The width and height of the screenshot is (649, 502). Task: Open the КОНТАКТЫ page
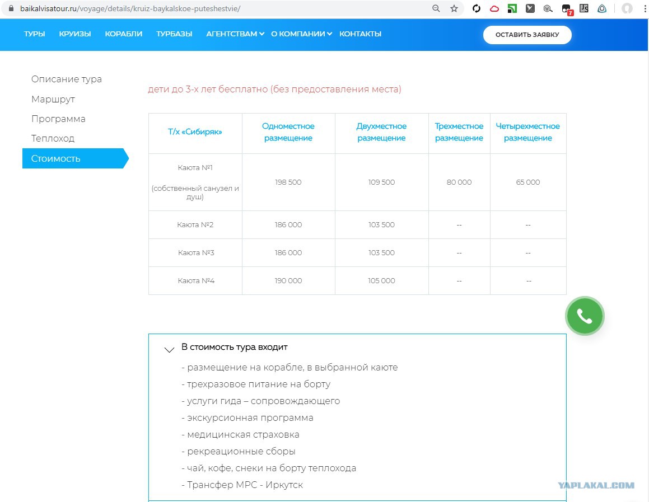(x=360, y=34)
